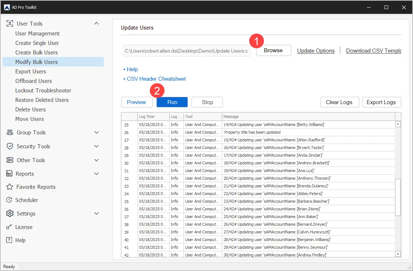413x271 pixels.
Task: Click the Stop button
Action: (207, 102)
